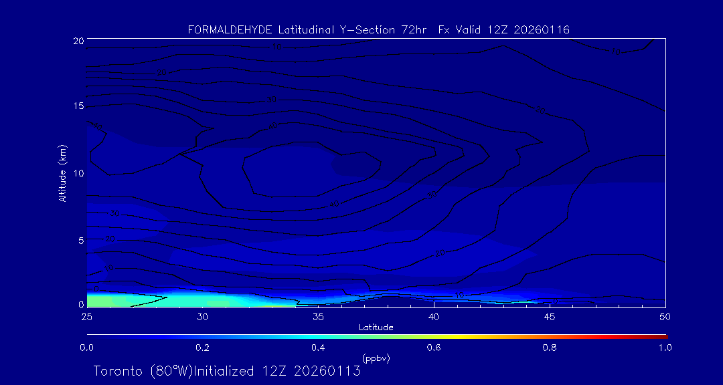The width and height of the screenshot is (723, 385).
Task: Click the 0.4 color bar label
Action: pyautogui.click(x=318, y=348)
